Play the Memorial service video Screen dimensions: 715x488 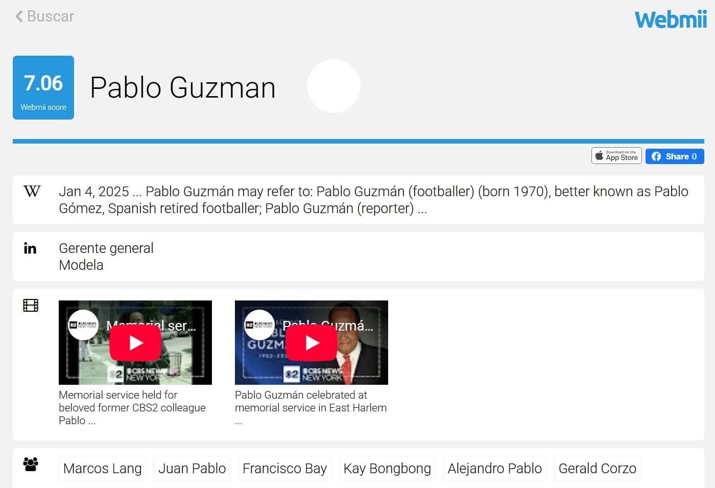point(135,342)
